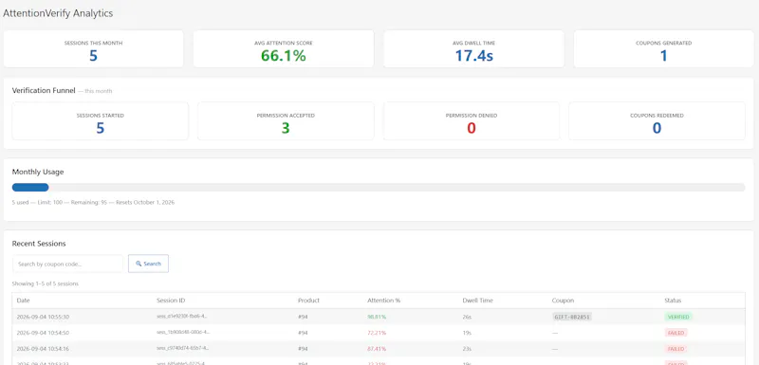Click the 19s dwell time in 10:54:50 row

click(x=467, y=333)
